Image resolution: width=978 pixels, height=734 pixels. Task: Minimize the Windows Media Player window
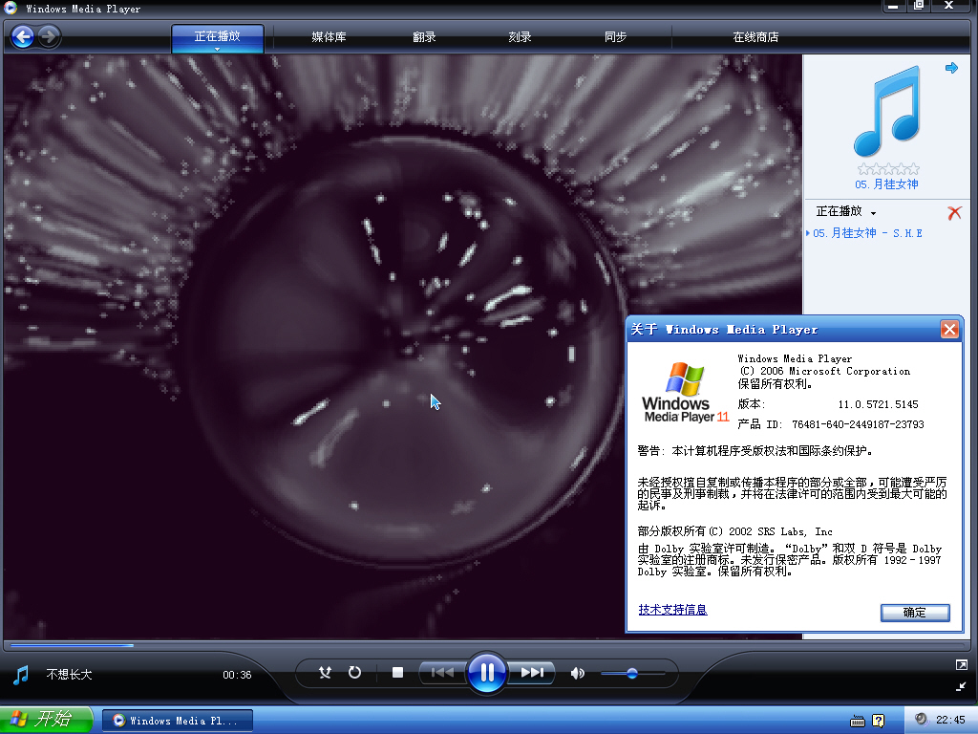(893, 6)
